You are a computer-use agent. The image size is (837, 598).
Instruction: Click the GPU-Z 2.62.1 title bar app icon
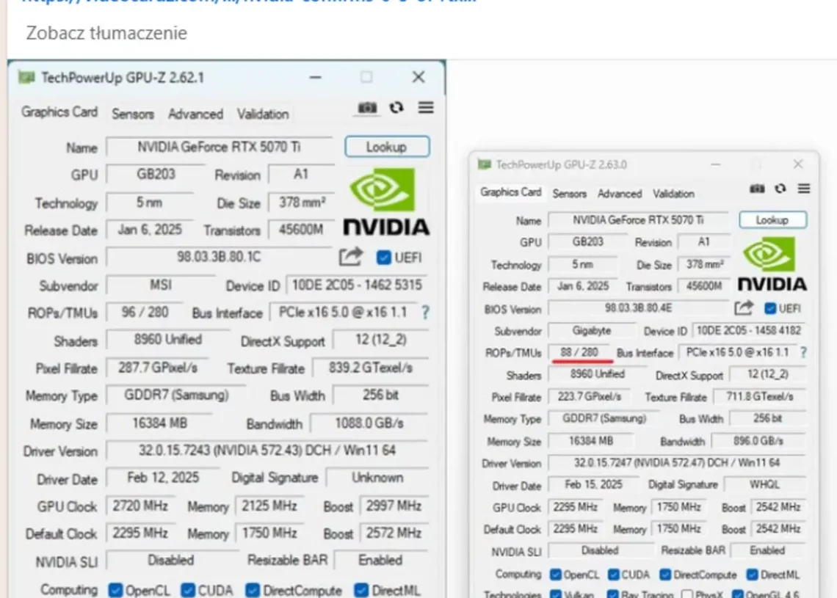pyautogui.click(x=26, y=77)
